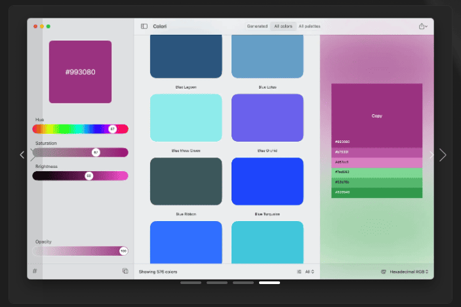Select the bottom-right turquoise swatch
The height and width of the screenshot is (307, 461).
pos(268,242)
